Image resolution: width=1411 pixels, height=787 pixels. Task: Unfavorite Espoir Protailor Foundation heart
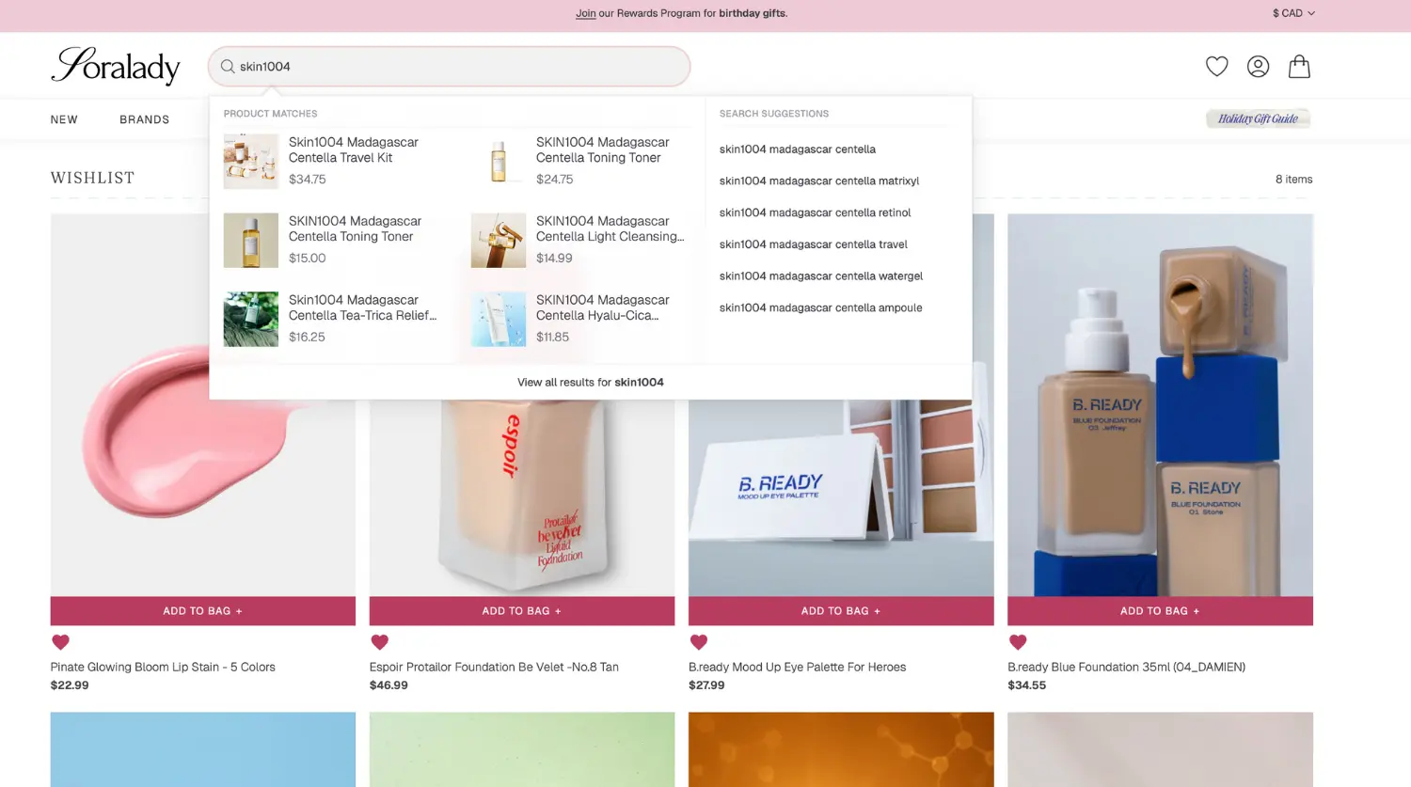tap(379, 642)
